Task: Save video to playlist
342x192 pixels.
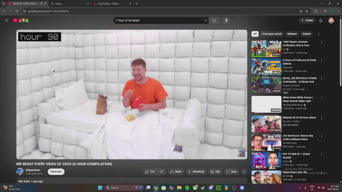Action: [x=231, y=172]
